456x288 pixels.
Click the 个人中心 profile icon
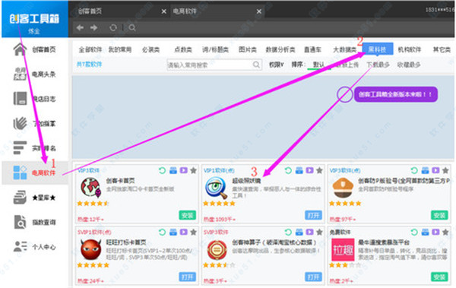coord(20,247)
